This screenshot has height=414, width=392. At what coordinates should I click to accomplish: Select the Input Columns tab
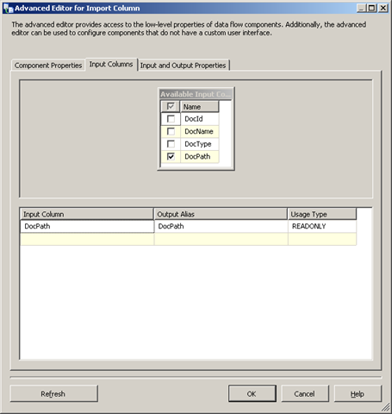(x=111, y=64)
